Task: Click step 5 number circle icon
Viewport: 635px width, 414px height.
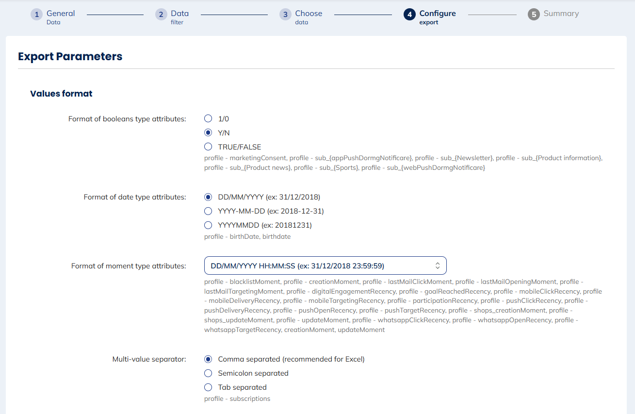Action: pos(534,15)
